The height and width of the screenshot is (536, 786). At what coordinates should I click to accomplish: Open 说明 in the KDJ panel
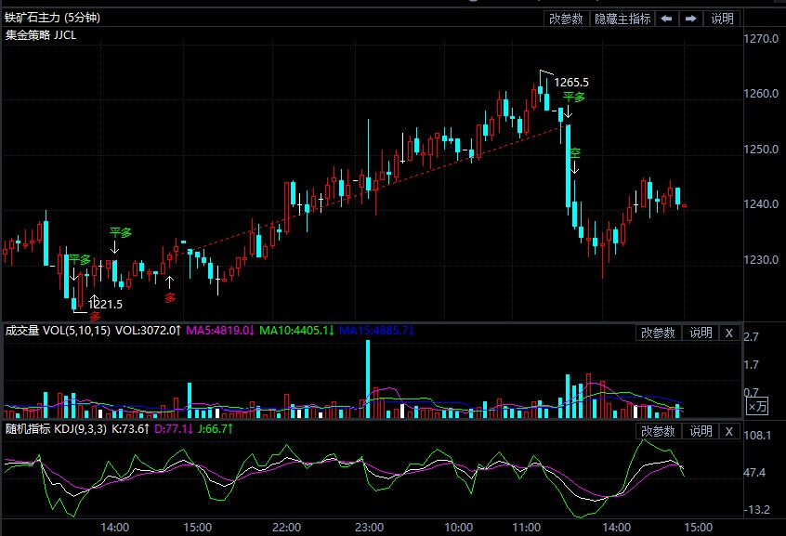(x=701, y=432)
